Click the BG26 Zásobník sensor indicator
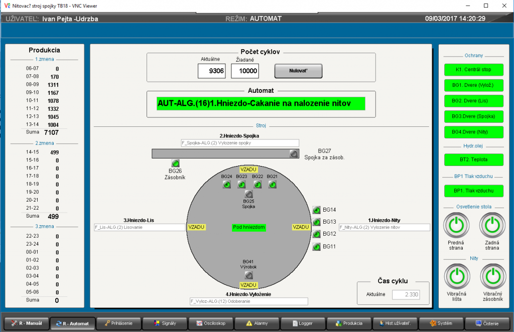 tap(175, 163)
